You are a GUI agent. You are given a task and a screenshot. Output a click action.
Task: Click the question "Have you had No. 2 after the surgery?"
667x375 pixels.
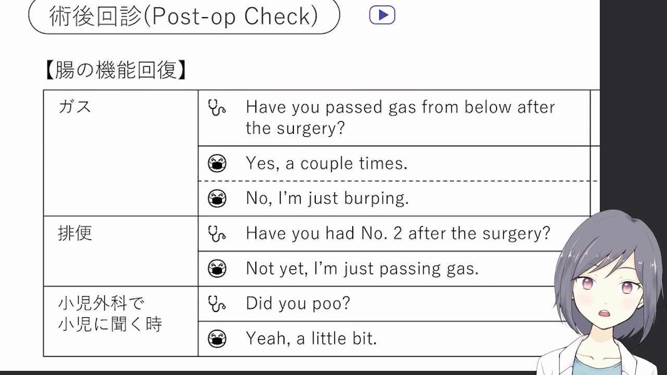tap(398, 233)
